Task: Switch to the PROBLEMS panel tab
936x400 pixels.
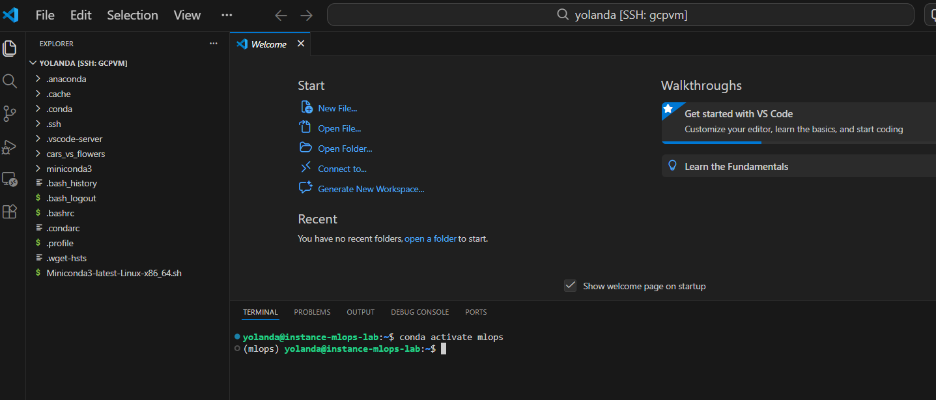Action: [312, 312]
